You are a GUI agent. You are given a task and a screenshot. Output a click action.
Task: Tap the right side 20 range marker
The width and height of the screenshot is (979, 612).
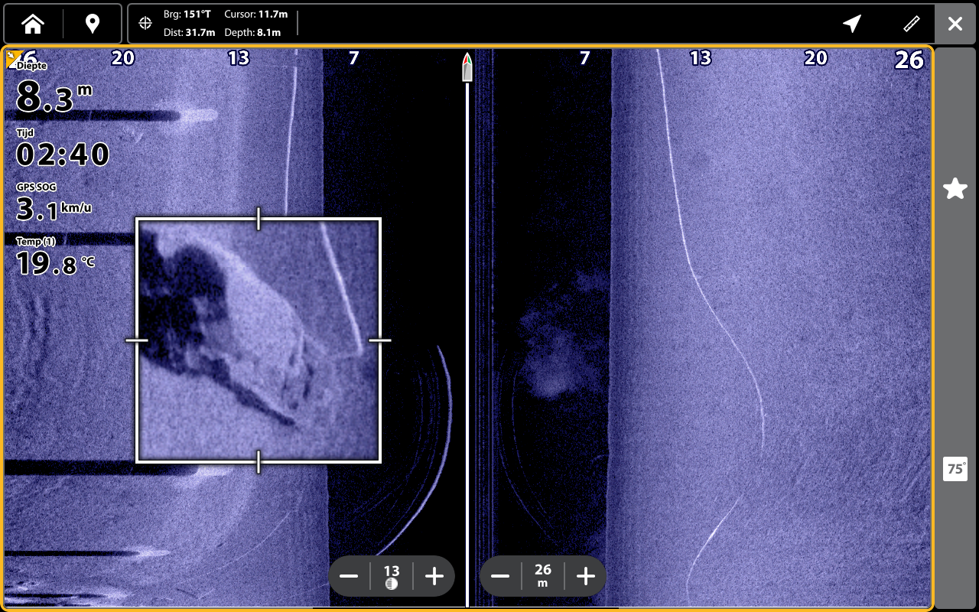[x=816, y=58]
